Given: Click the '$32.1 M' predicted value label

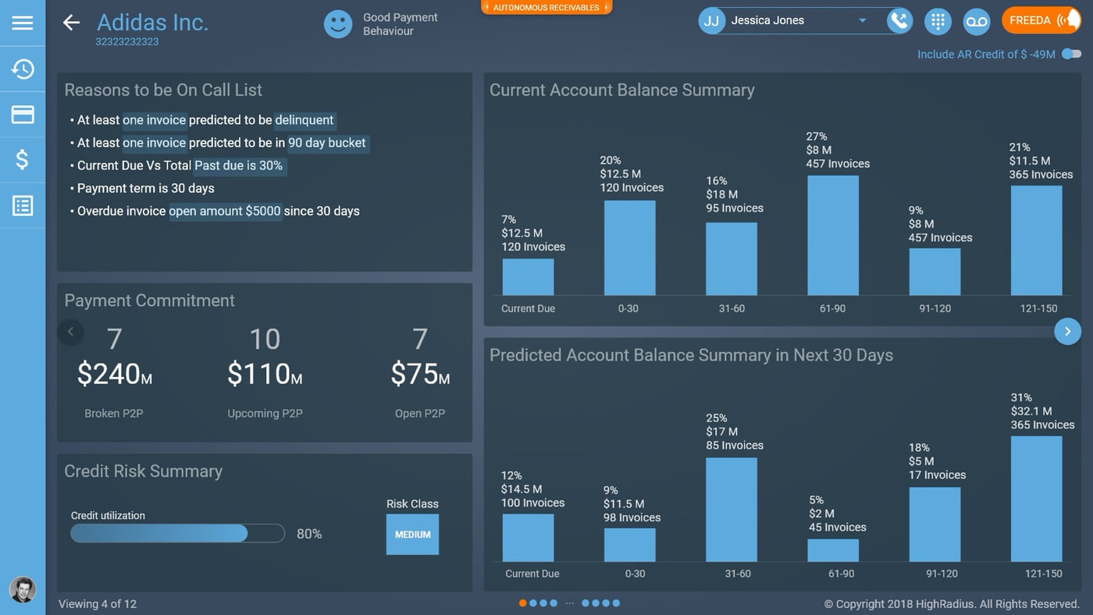Looking at the screenshot, I should pos(1031,411).
